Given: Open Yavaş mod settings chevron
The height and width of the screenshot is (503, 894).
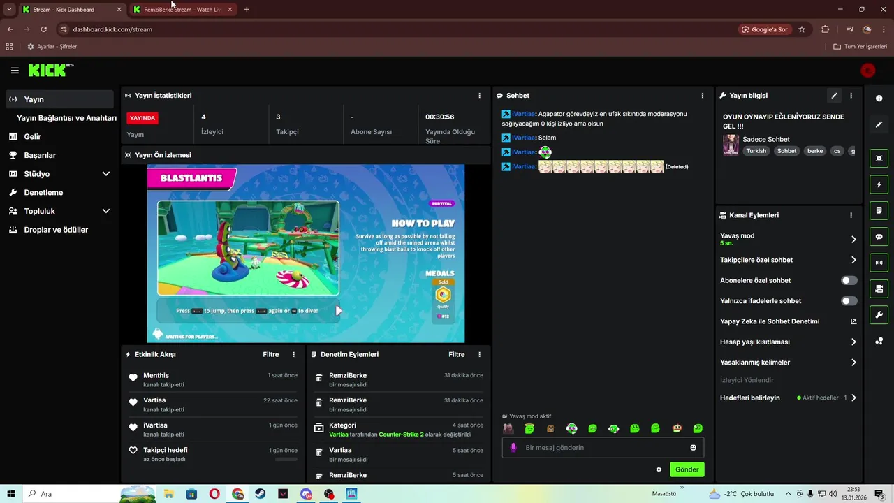Looking at the screenshot, I should click(853, 240).
